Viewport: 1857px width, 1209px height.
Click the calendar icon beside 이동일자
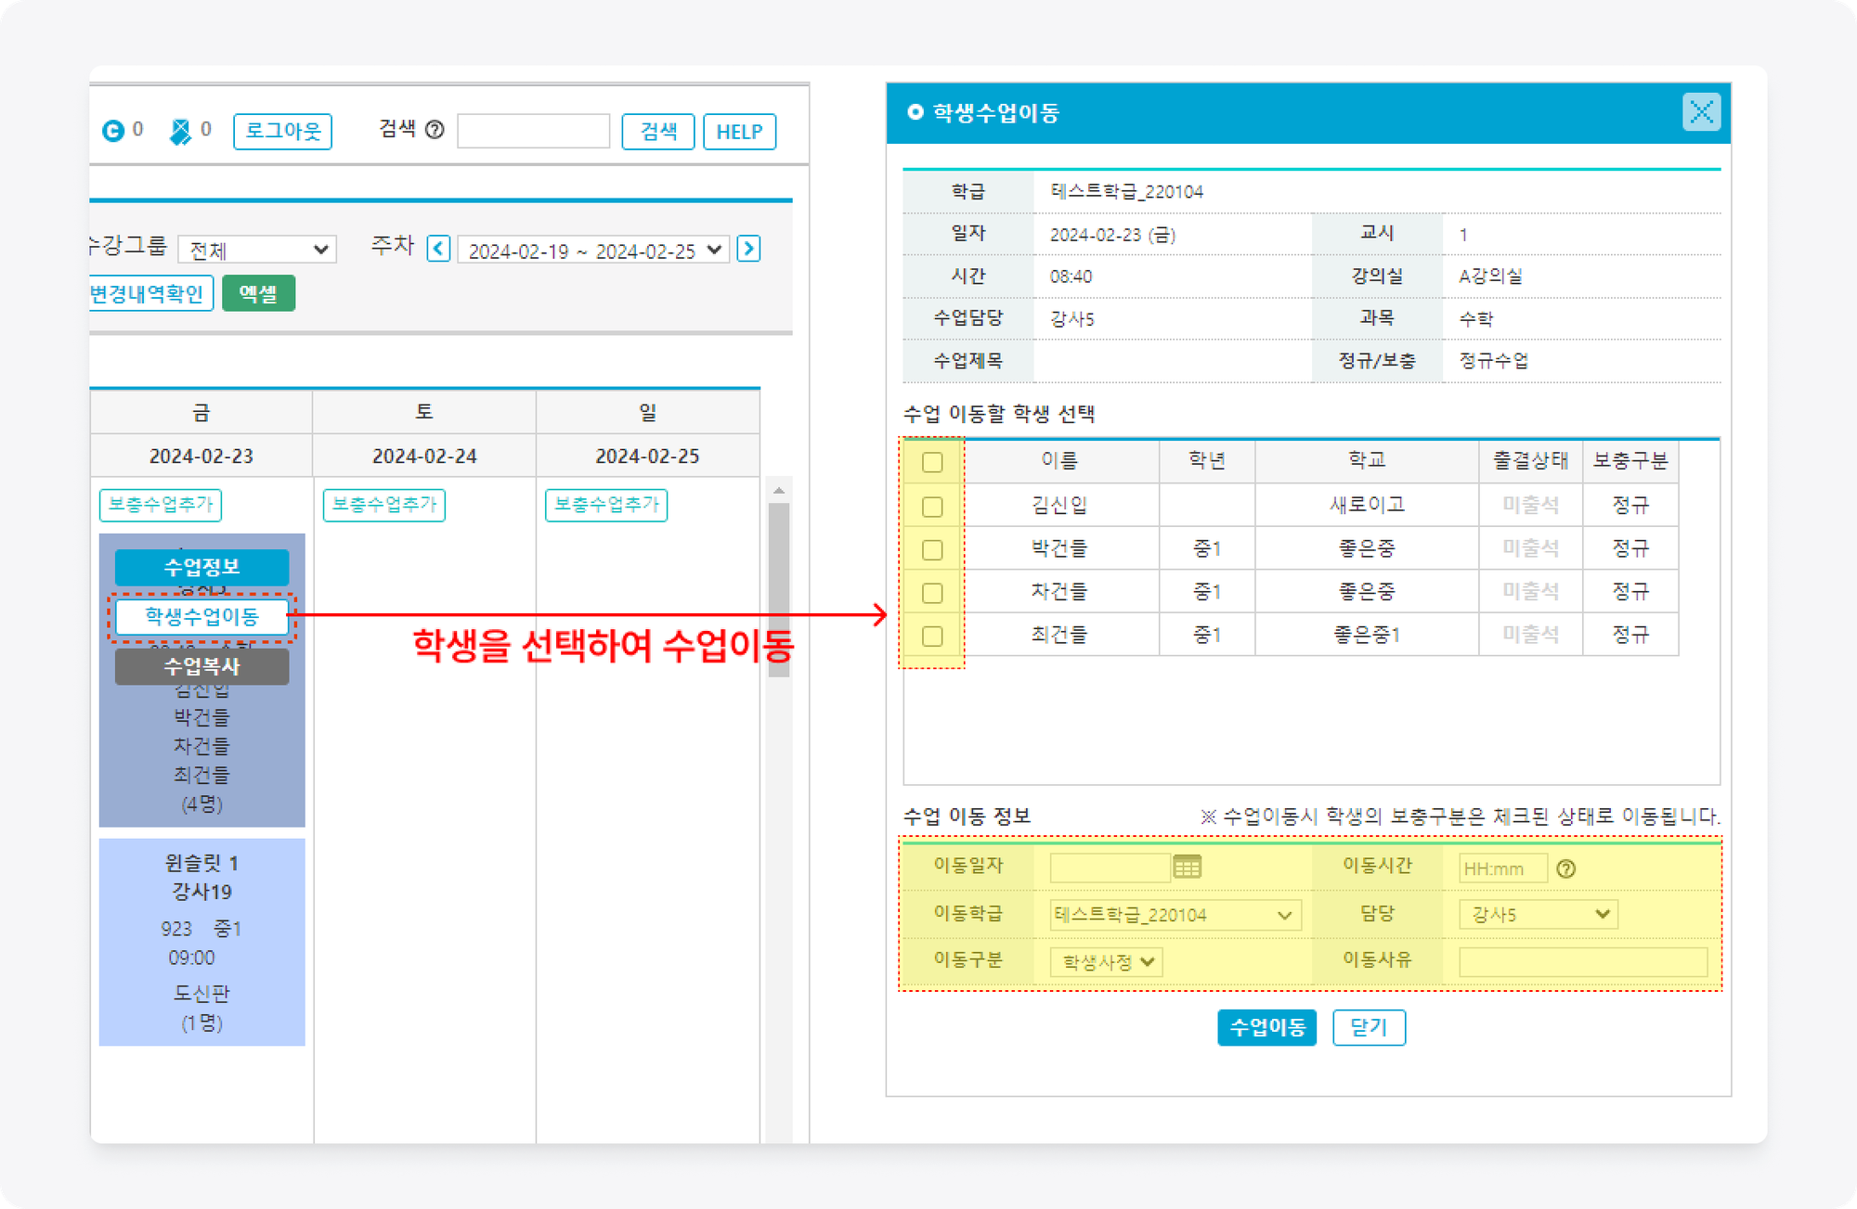(x=1187, y=868)
